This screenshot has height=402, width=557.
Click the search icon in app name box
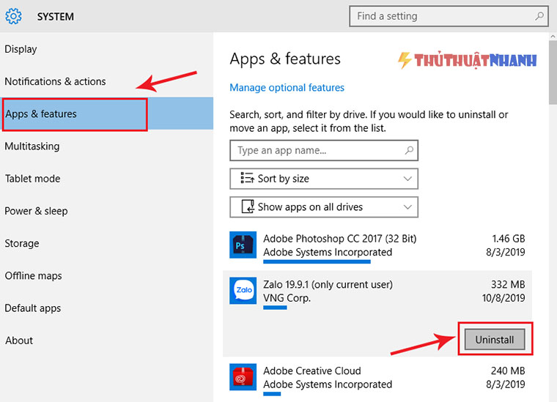coord(409,150)
